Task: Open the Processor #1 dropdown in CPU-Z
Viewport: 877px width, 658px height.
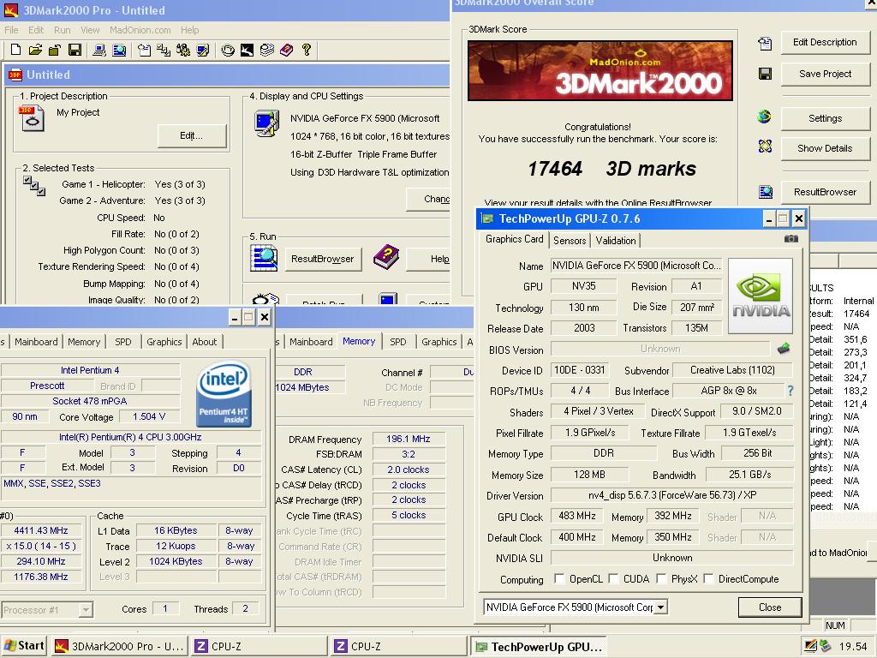Action: click(86, 610)
